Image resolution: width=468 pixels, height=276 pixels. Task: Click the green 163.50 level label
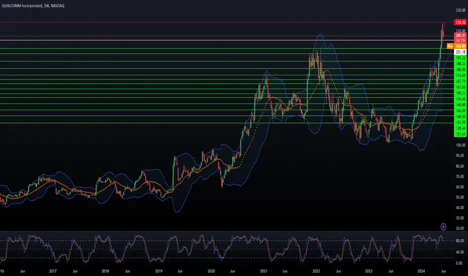460,87
